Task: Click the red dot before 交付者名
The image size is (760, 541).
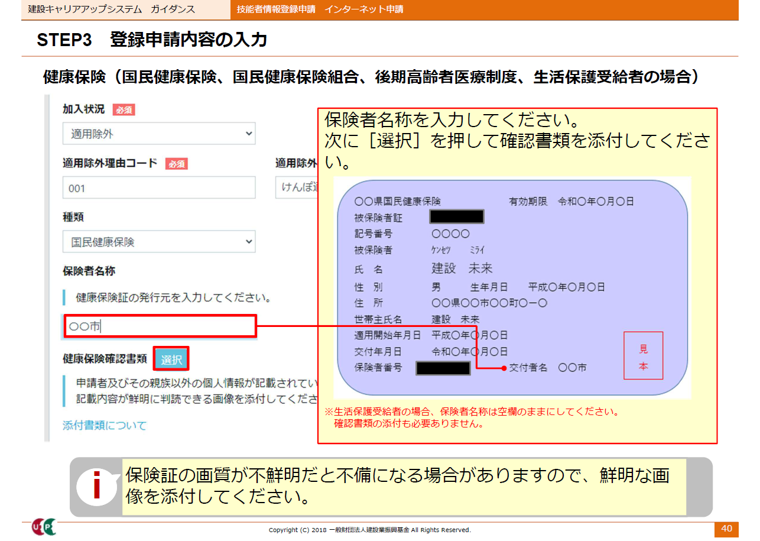Action: [504, 368]
